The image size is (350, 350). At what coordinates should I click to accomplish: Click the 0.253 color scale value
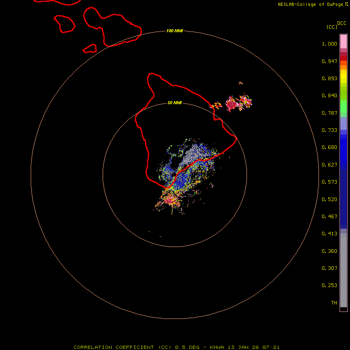coord(329,285)
